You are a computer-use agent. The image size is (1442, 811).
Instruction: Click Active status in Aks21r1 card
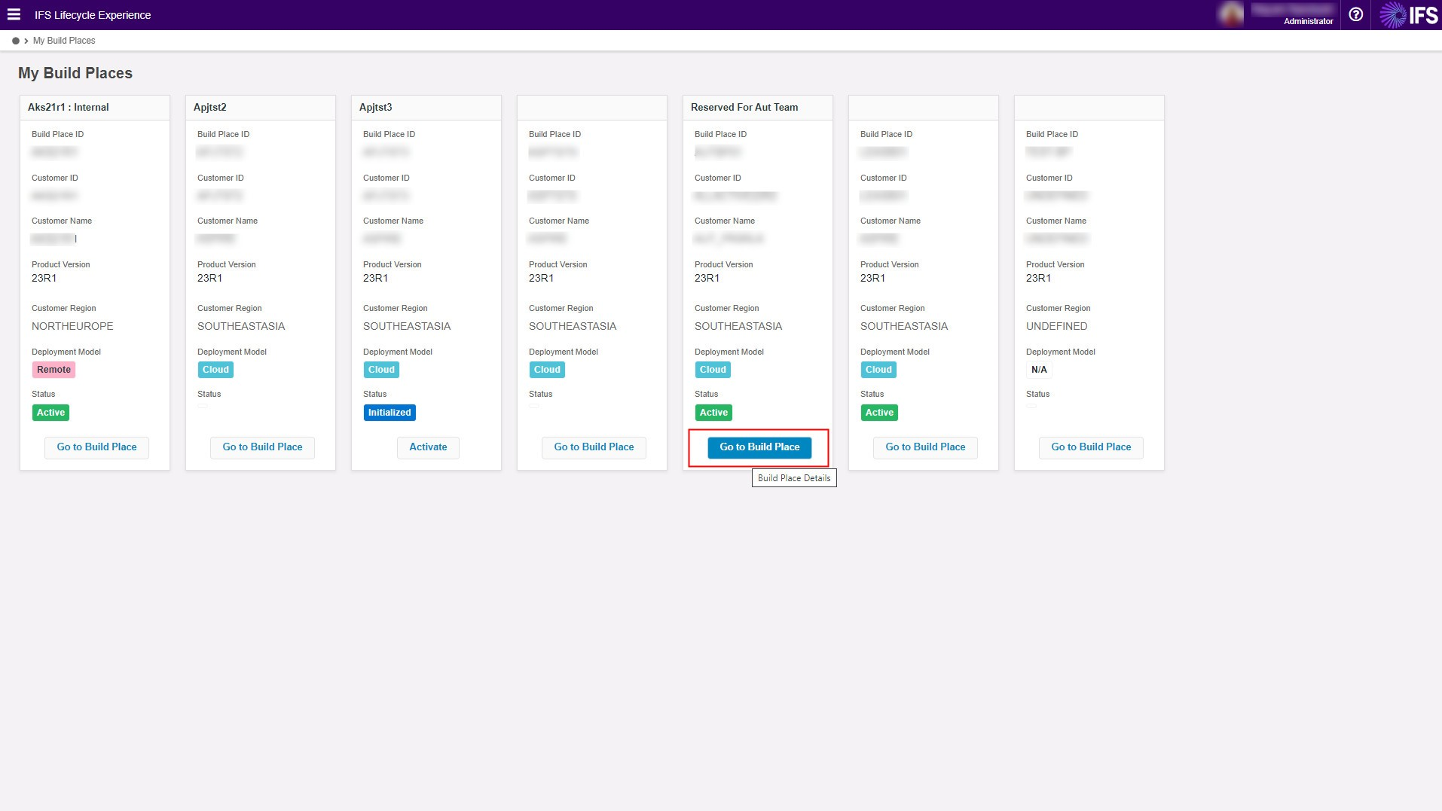tap(50, 413)
